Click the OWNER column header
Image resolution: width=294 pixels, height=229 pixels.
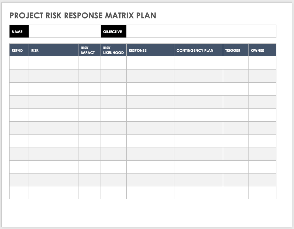(x=262, y=50)
